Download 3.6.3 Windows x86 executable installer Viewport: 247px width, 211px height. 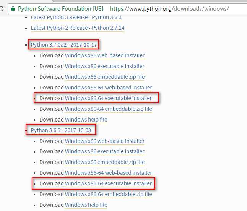tap(105, 151)
